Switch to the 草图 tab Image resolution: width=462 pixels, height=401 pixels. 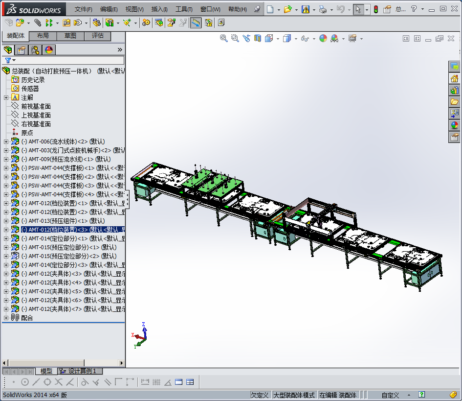70,36
